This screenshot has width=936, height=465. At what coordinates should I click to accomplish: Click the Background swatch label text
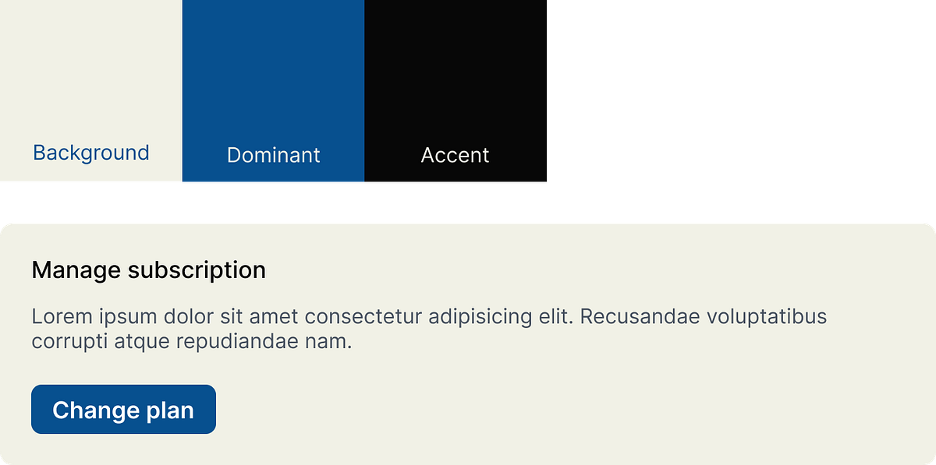pos(90,153)
